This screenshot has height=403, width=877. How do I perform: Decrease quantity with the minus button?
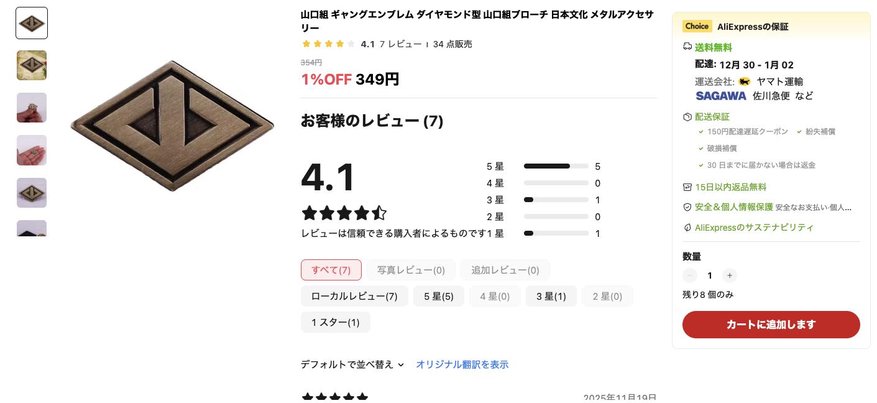click(690, 276)
